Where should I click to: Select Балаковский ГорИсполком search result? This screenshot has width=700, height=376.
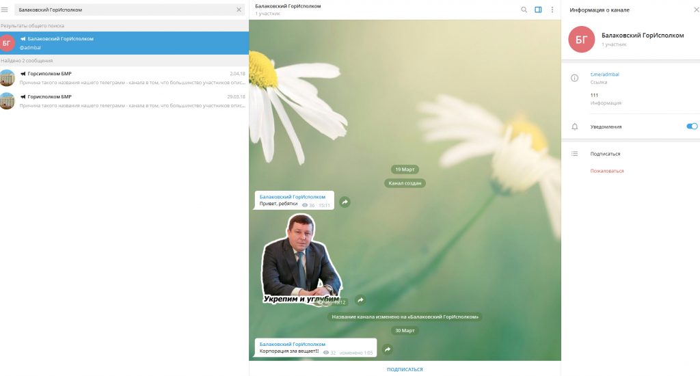124,43
